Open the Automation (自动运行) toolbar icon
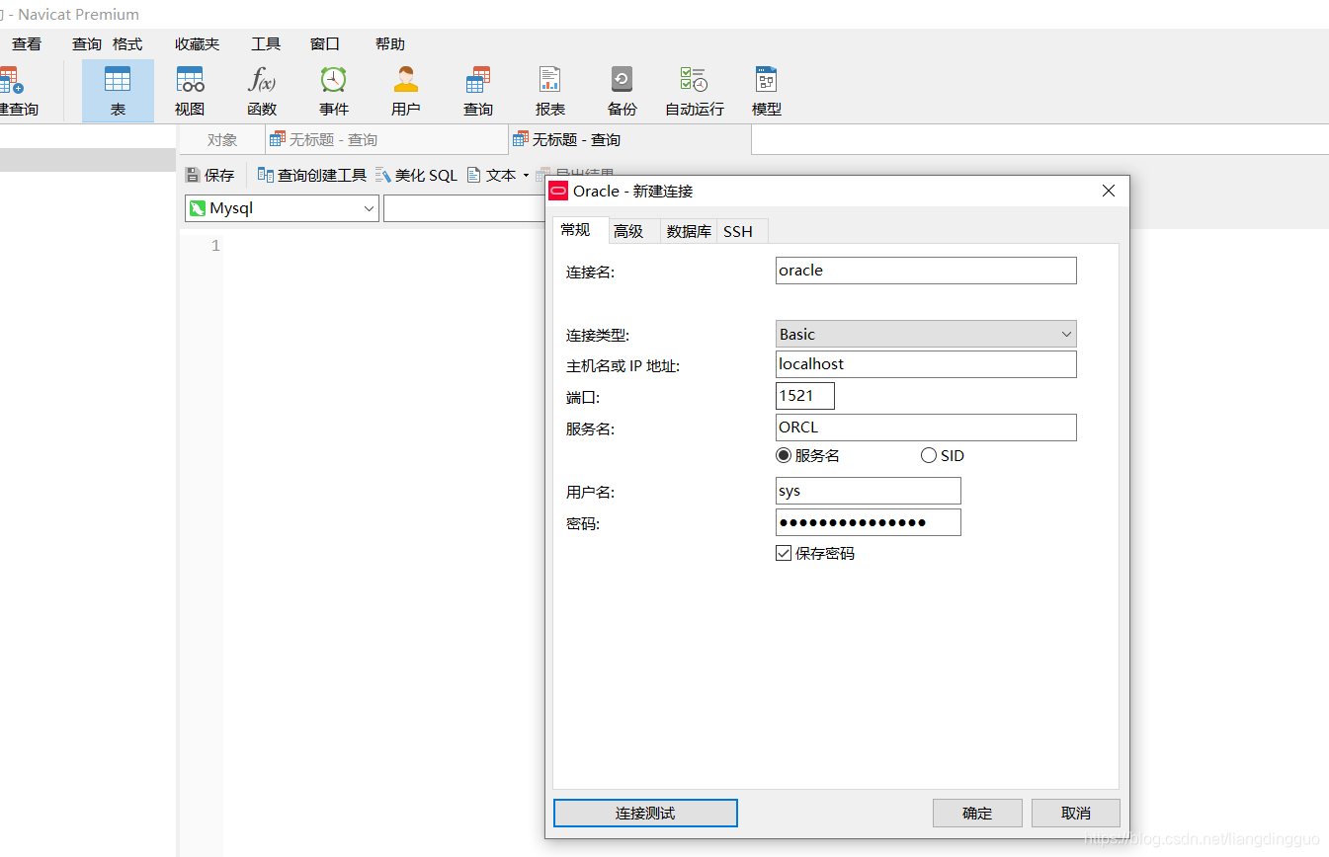Viewport: 1329px width, 857px height. pyautogui.click(x=695, y=91)
